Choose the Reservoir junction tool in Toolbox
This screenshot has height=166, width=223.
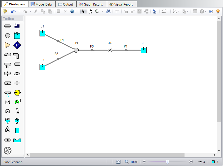tap(17, 35)
